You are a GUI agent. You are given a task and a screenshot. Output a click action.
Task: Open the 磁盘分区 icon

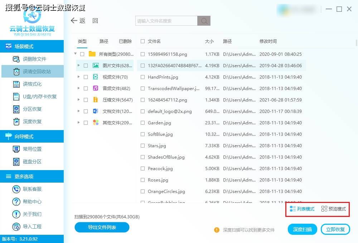16,162
